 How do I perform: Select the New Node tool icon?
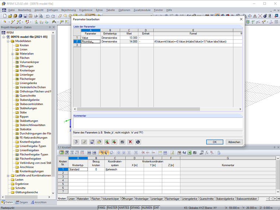[5, 22]
